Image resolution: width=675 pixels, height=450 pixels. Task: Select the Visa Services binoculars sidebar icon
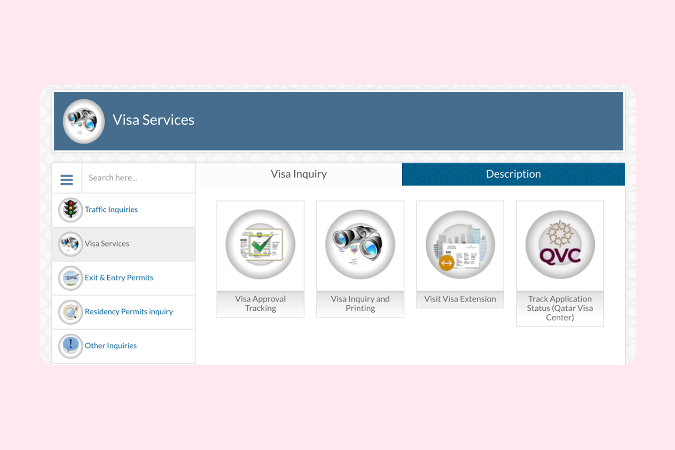click(71, 244)
